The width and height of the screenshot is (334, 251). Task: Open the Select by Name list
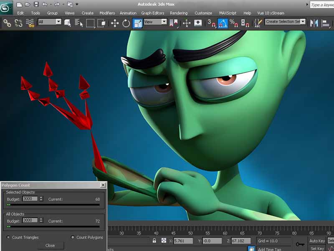point(78,23)
